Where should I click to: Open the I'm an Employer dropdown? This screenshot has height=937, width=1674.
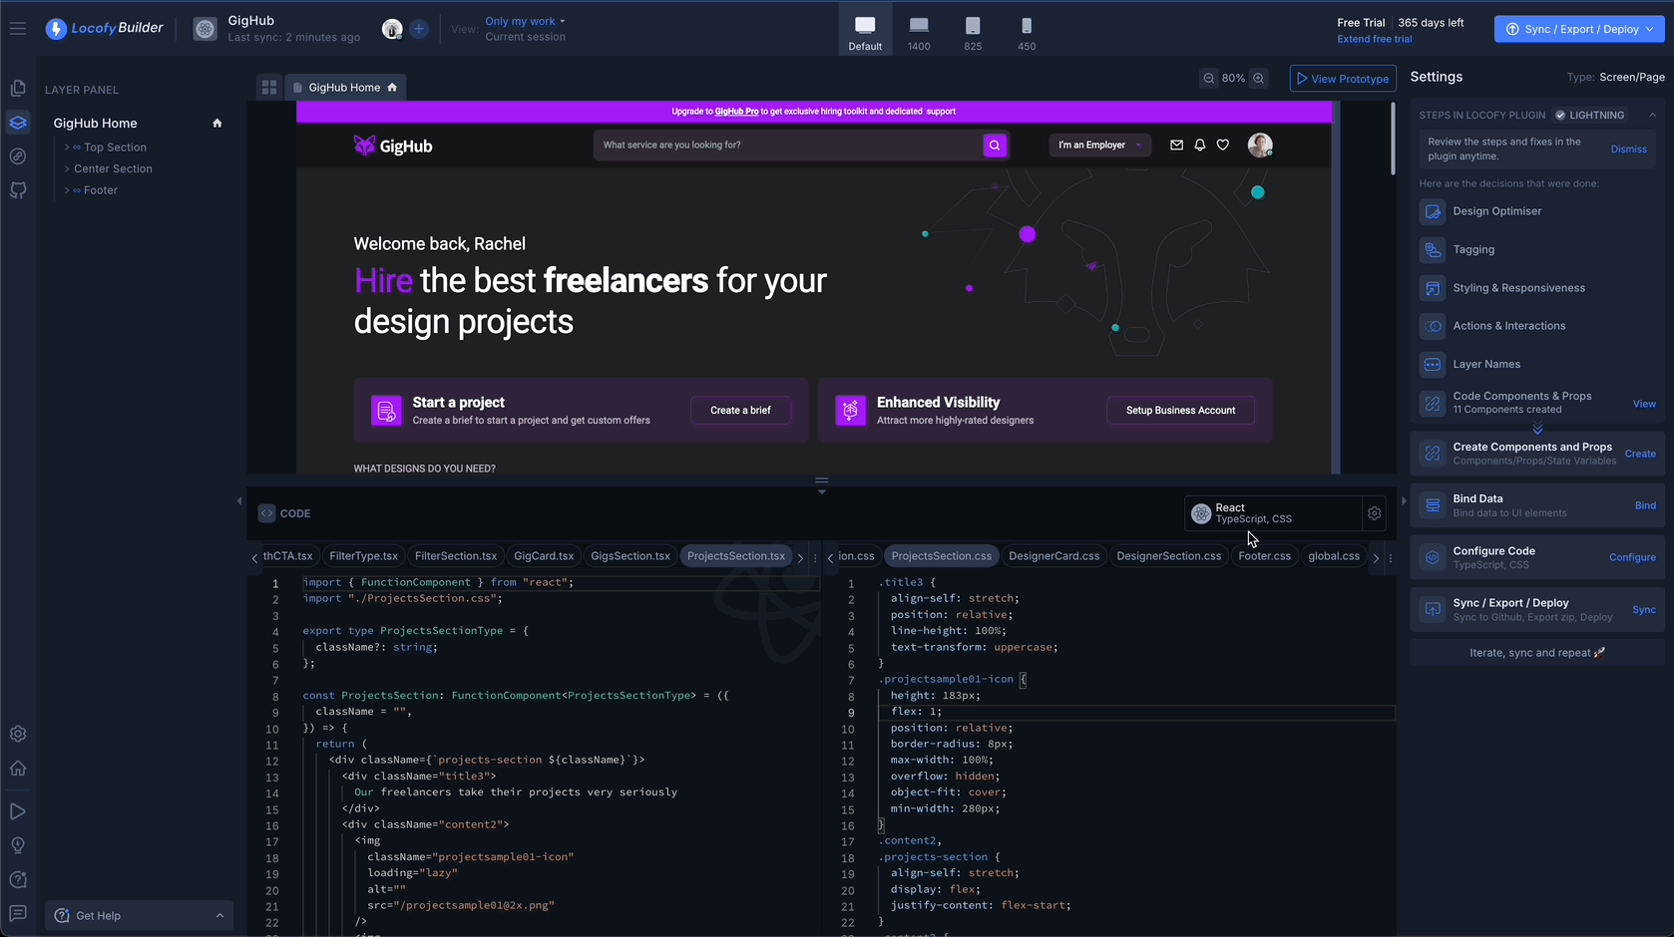1099,146
